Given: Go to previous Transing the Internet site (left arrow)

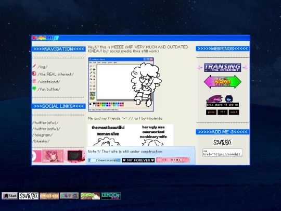Looking at the screenshot, I should point(199,68).
